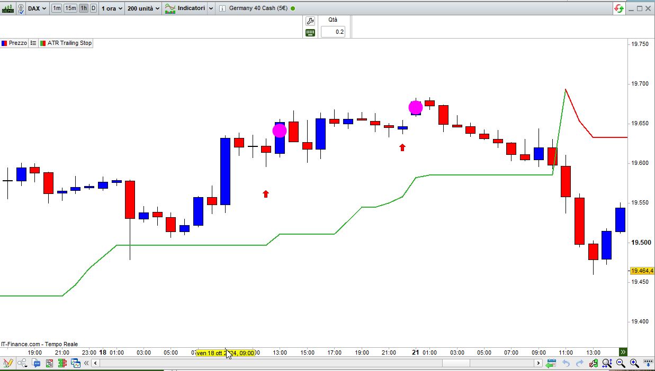
Task: Open the DAX instrument dropdown
Action: tap(37, 8)
